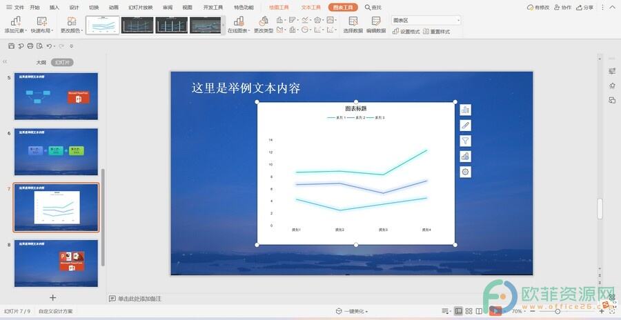Open the 插入 (Insert) ribbon tab
Screen dimensions: 621x320
[x=55, y=8]
